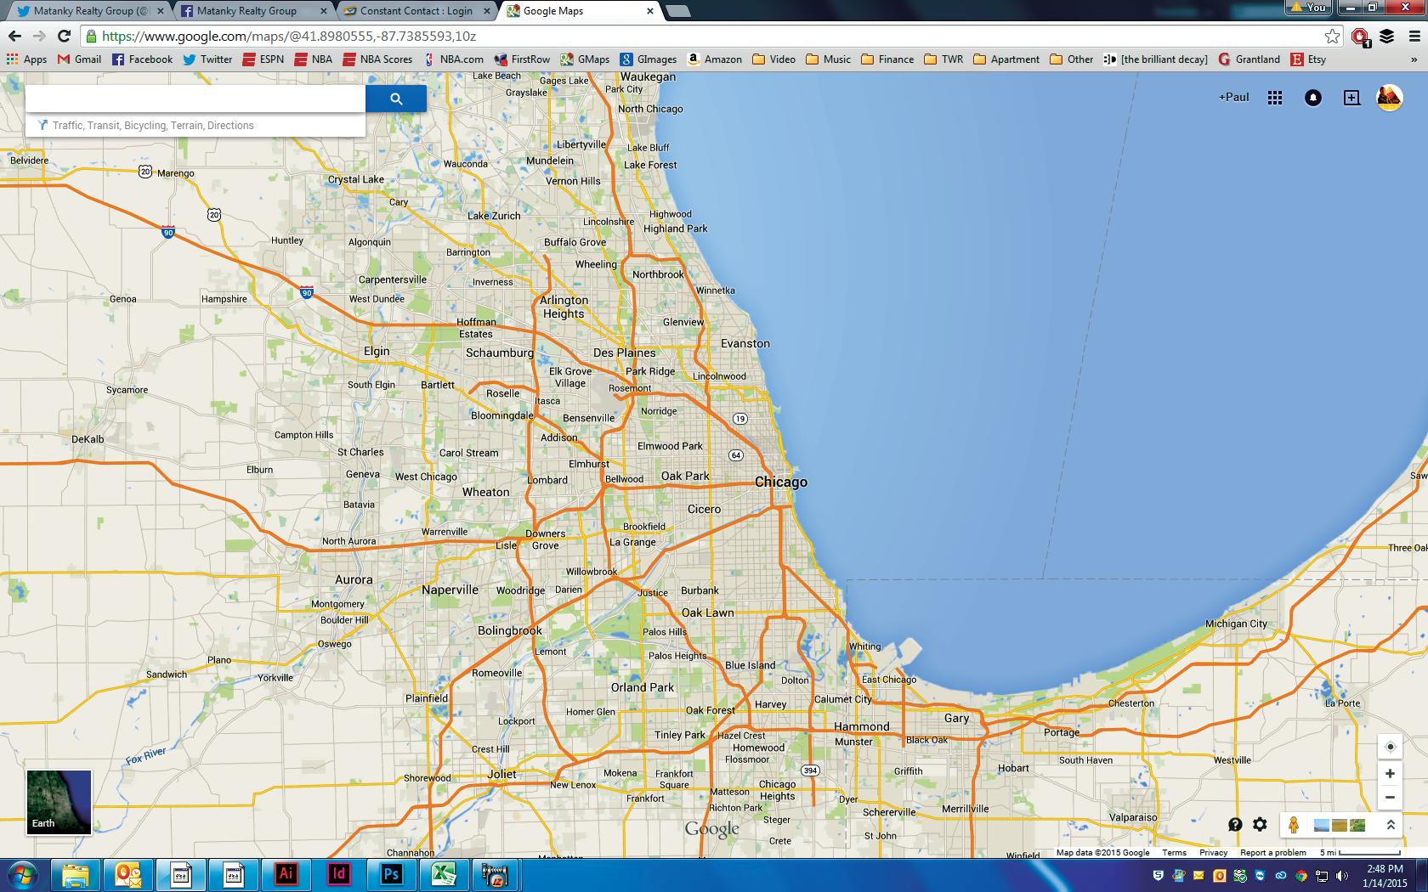Show my location on the map

point(1390,747)
